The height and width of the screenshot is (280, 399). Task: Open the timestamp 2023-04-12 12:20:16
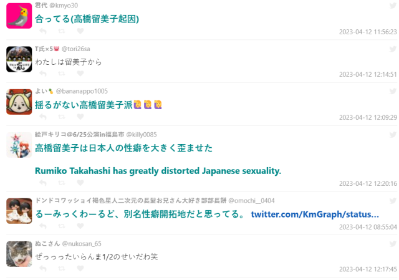(368, 183)
